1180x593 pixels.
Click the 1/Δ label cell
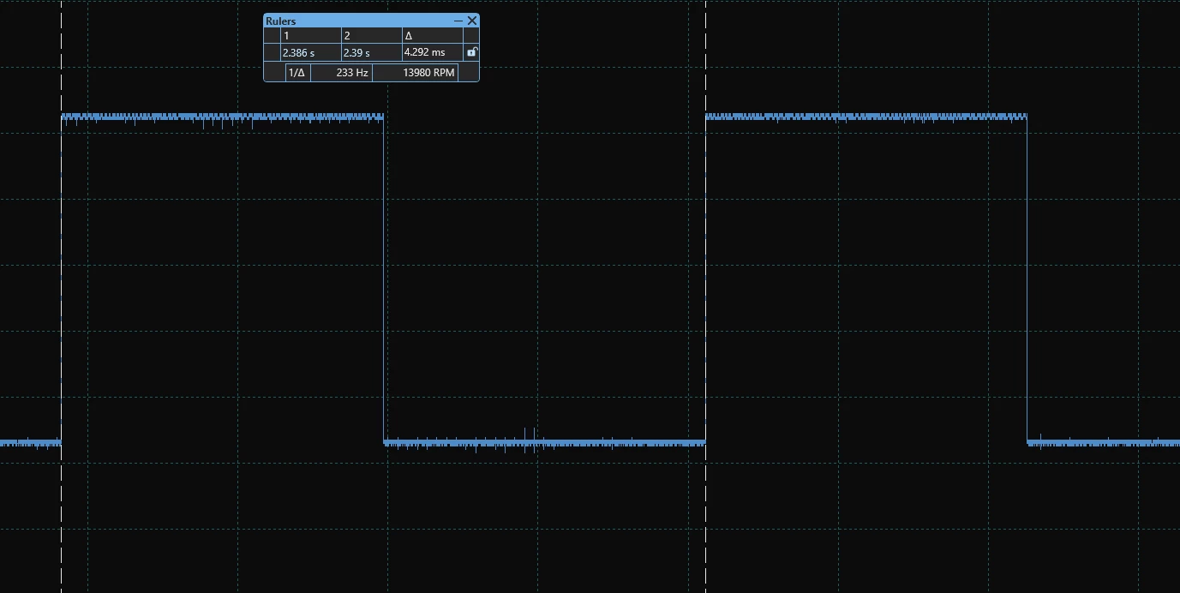click(296, 73)
